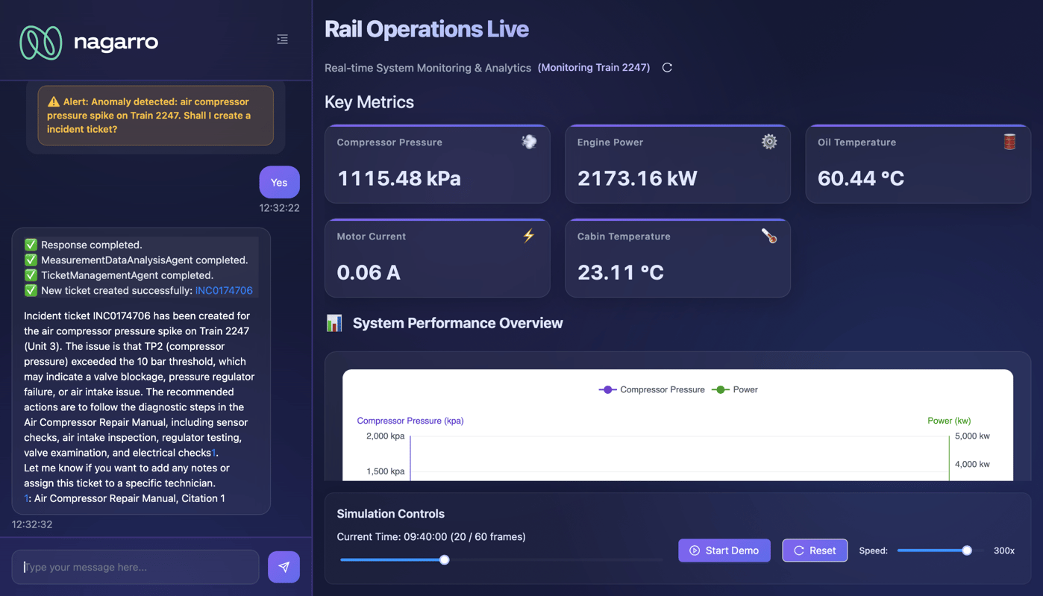Click the Cabin Temperature thermometer icon
Viewport: 1043px width, 596px height.
(x=768, y=236)
